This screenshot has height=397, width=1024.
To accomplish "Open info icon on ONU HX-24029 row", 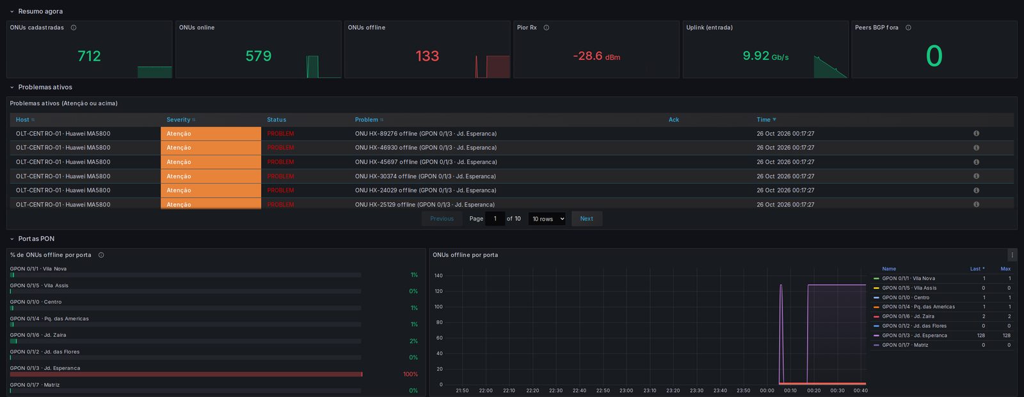I will click(976, 190).
